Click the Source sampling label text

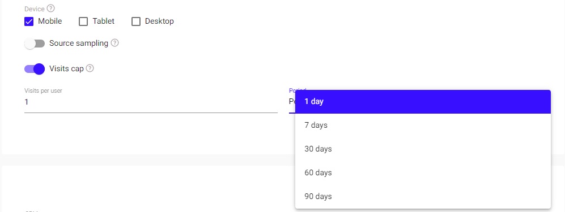pyautogui.click(x=79, y=43)
